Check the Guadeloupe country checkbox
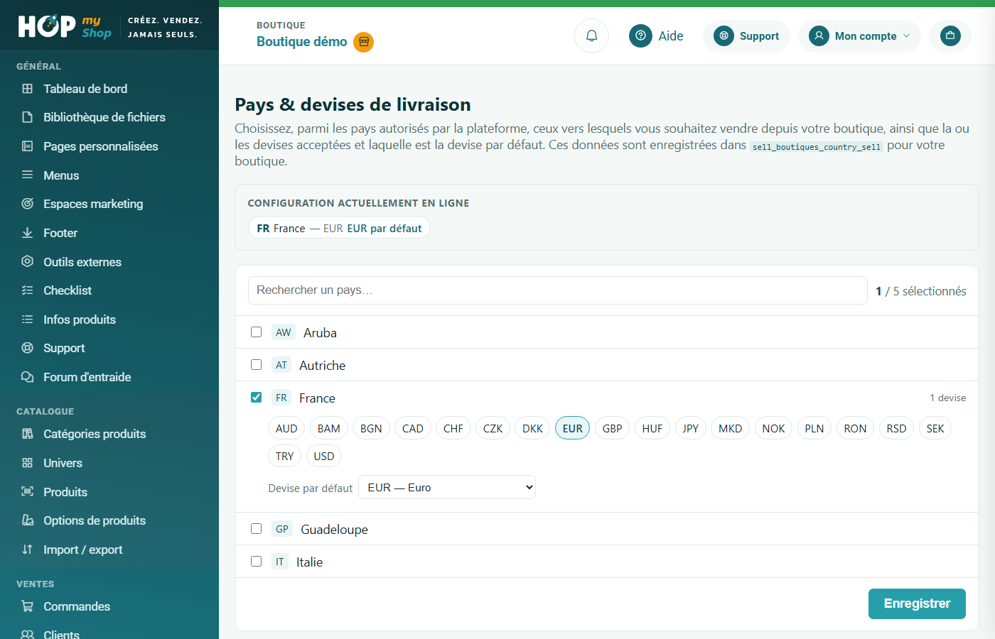This screenshot has height=639, width=995. (257, 529)
